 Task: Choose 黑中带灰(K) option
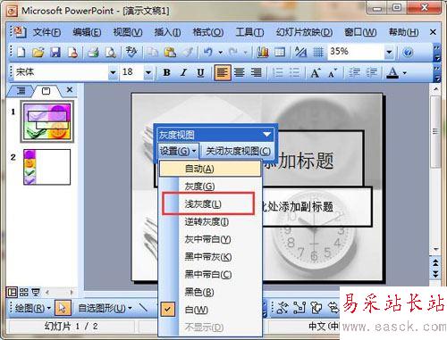210,257
